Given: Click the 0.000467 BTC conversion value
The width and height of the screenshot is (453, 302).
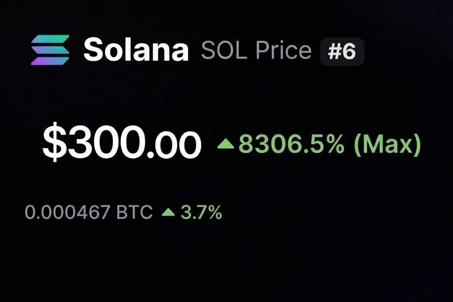Looking at the screenshot, I should (88, 213).
